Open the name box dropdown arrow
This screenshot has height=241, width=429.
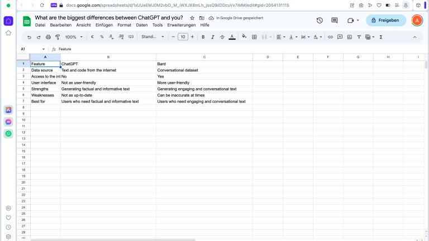(44, 49)
